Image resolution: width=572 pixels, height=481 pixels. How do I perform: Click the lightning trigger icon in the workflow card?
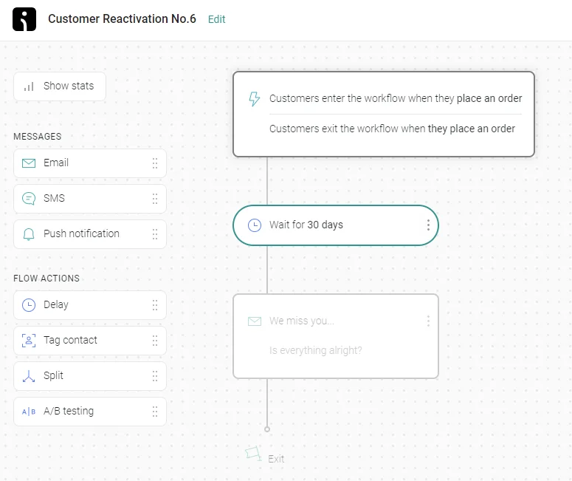click(254, 98)
